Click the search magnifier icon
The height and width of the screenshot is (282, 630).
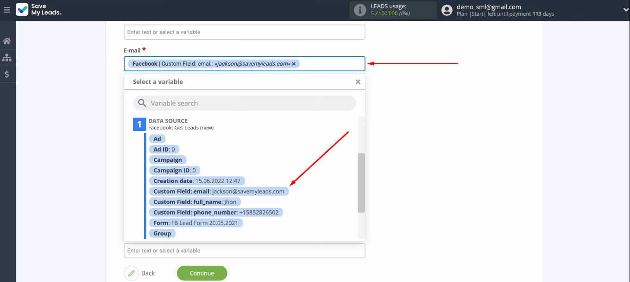pos(142,103)
